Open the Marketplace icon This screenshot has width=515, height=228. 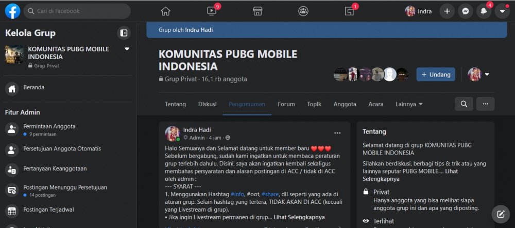tap(257, 11)
